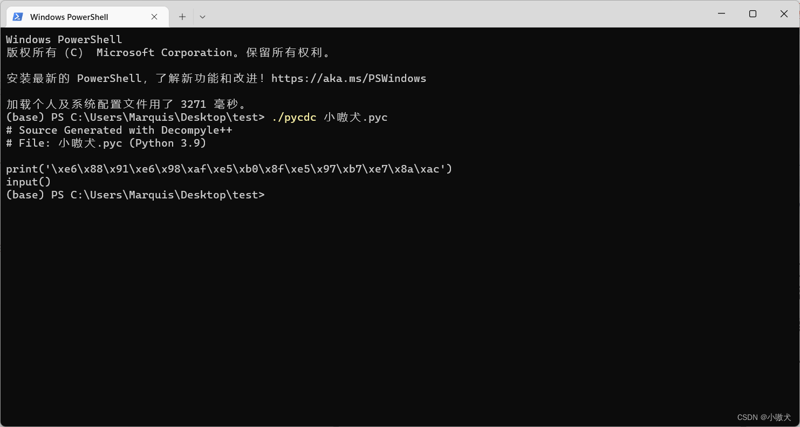Screen dimensions: 800x427
Task: Click the print statement with hex escapes
Action: coord(229,169)
